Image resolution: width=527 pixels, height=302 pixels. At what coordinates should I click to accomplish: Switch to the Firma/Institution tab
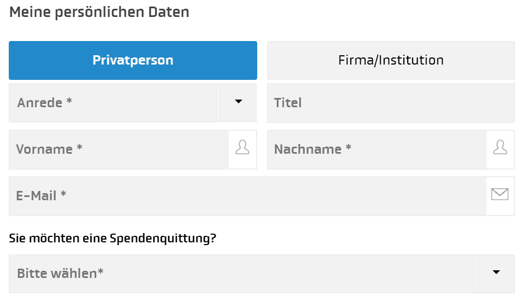tap(391, 60)
